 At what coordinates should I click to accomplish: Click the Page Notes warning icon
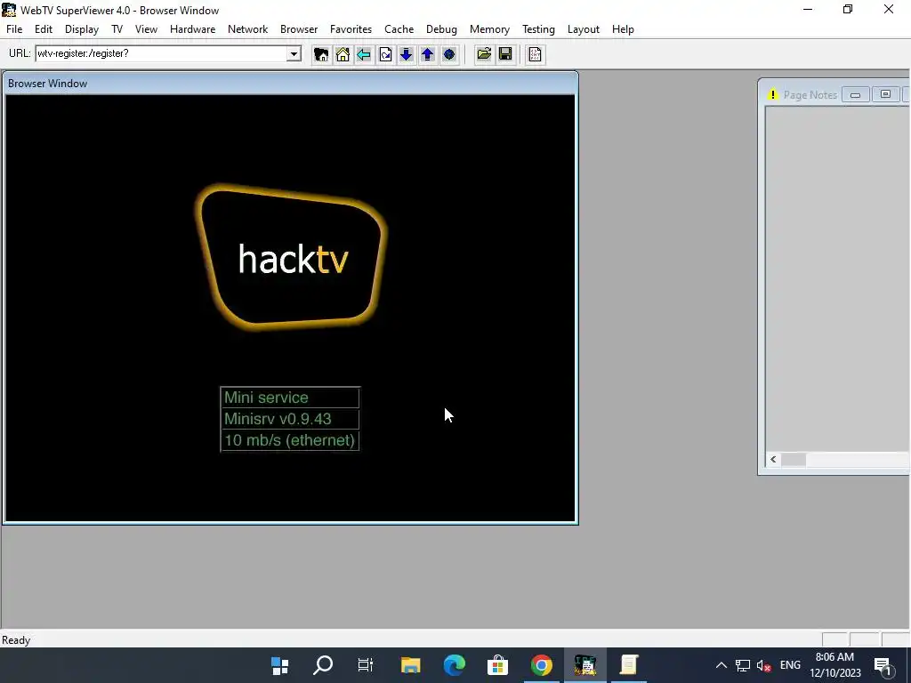772,94
